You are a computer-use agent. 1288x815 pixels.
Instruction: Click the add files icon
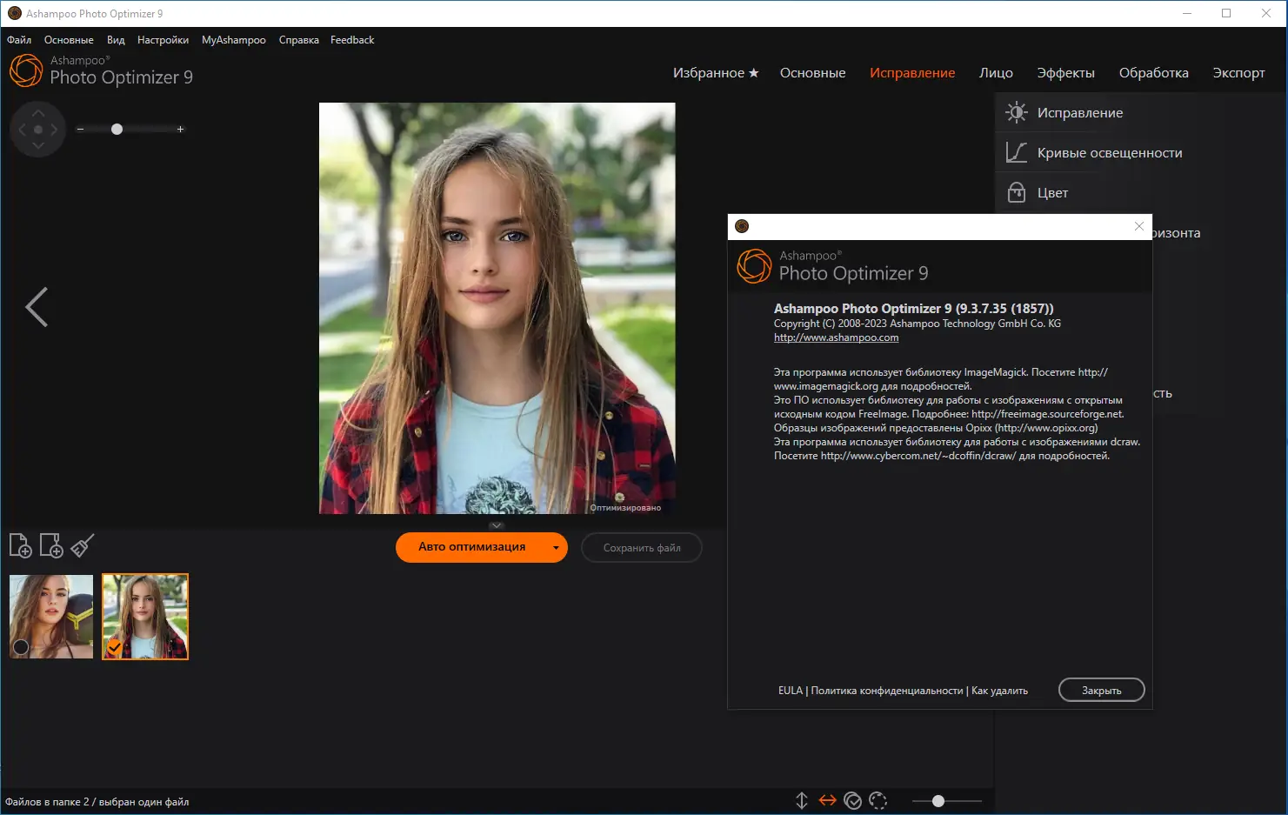pyautogui.click(x=21, y=545)
